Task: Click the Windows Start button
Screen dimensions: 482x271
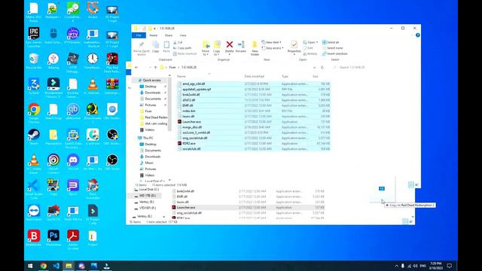Action: click(x=30, y=266)
